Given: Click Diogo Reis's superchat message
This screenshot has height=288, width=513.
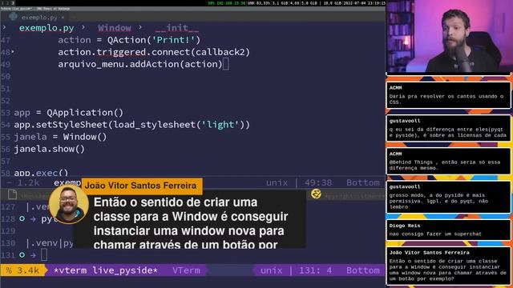Looking at the screenshot, I should point(448,230).
